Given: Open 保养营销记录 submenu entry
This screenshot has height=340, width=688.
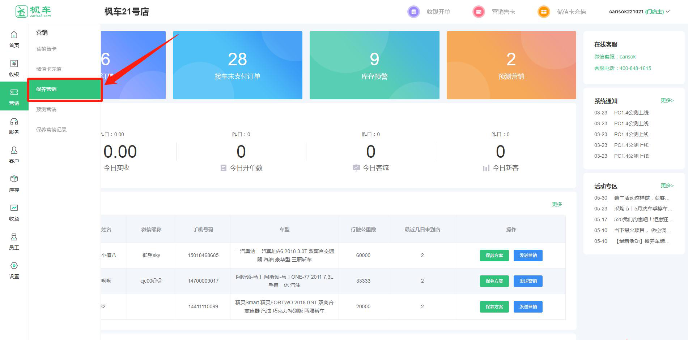Looking at the screenshot, I should pos(51,130).
